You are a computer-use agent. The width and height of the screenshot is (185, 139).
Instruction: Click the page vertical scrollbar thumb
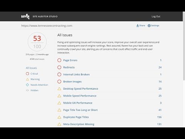pyautogui.click(x=184, y=46)
